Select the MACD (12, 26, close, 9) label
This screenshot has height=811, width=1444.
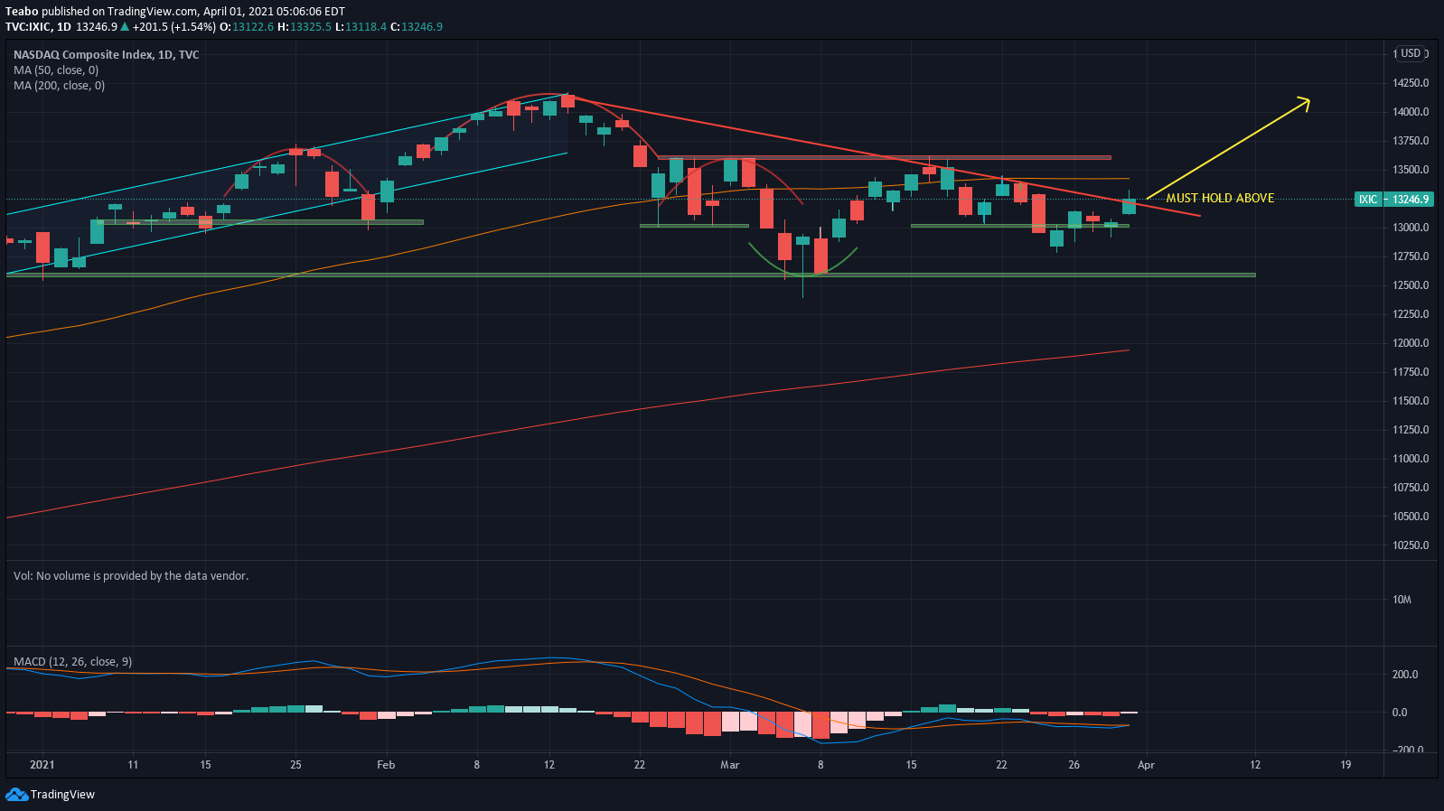click(x=72, y=662)
